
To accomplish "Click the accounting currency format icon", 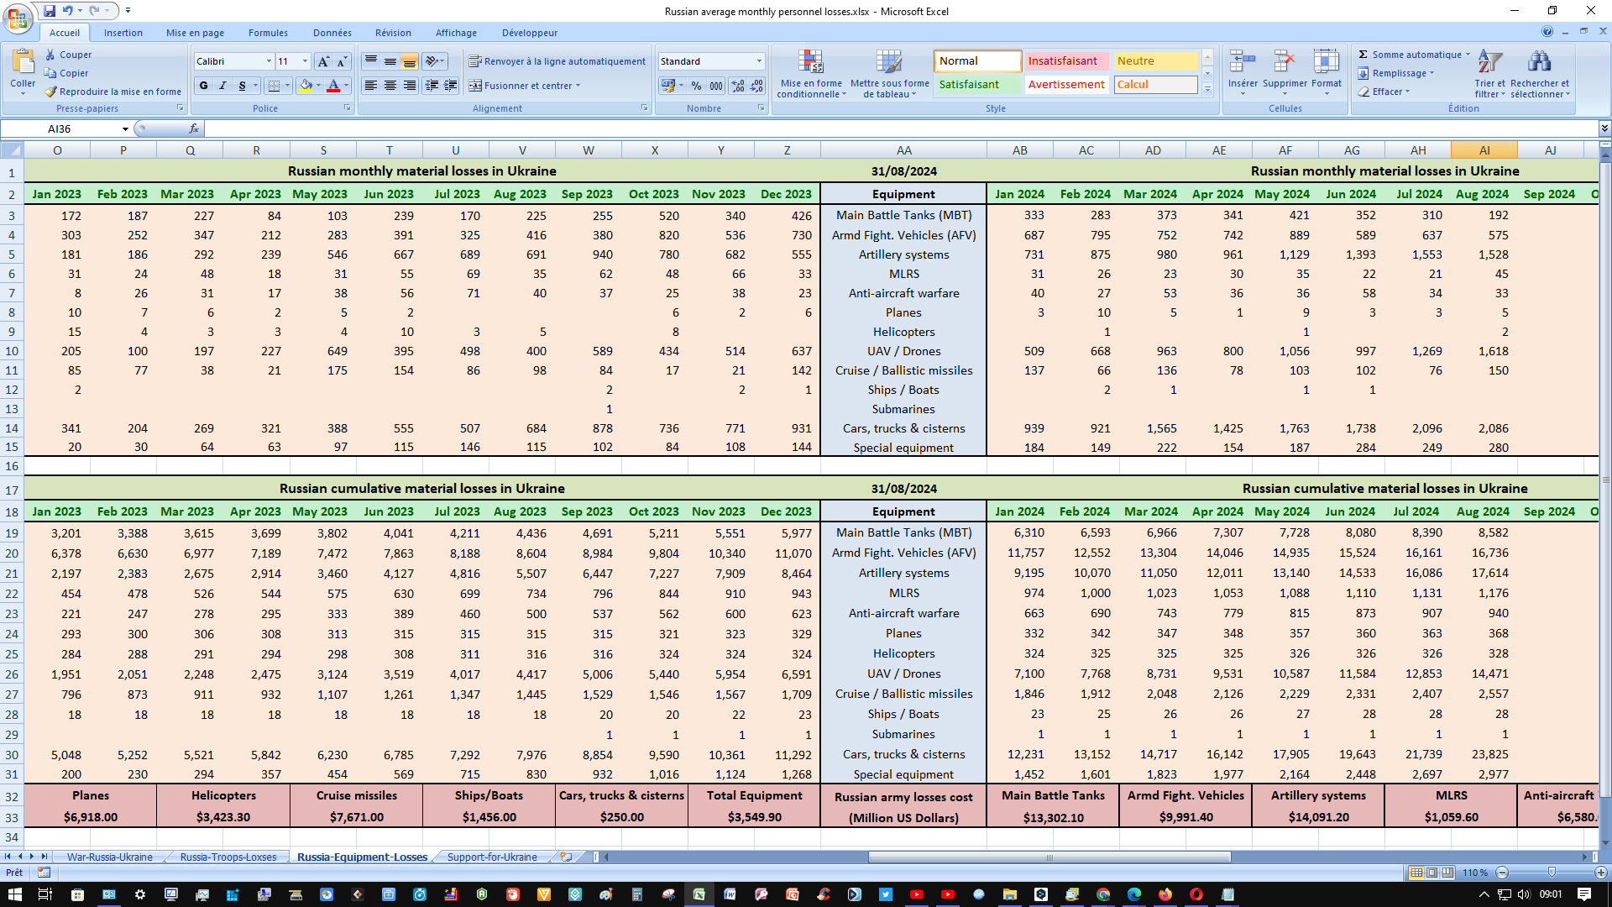I will [x=668, y=86].
